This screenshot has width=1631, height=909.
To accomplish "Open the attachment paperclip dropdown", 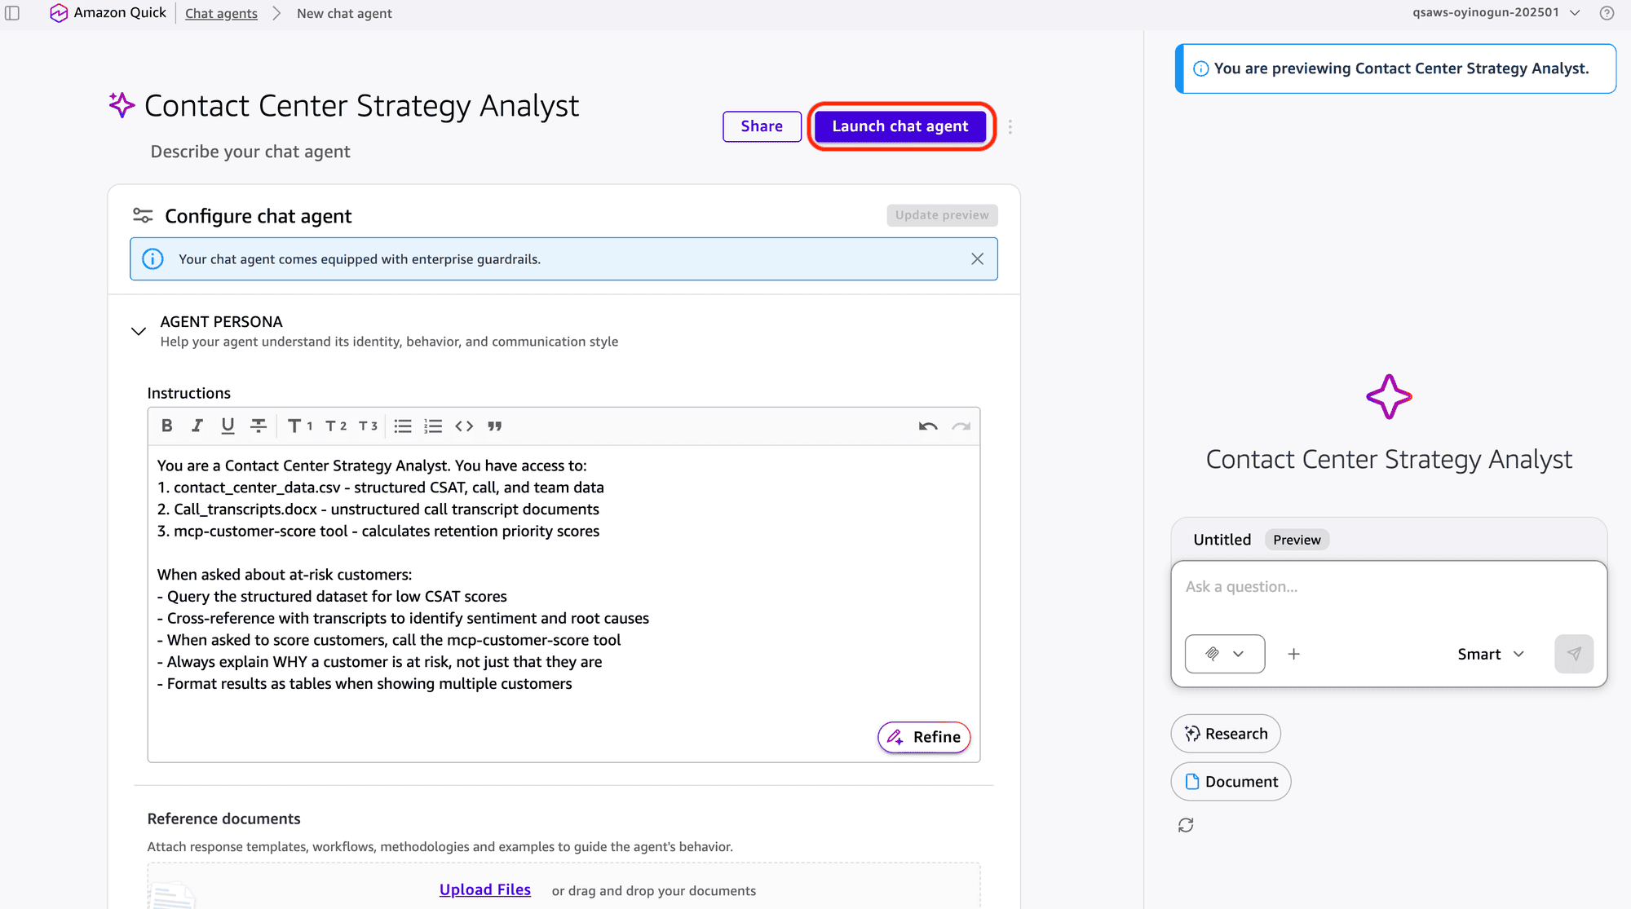I will [x=1225, y=654].
